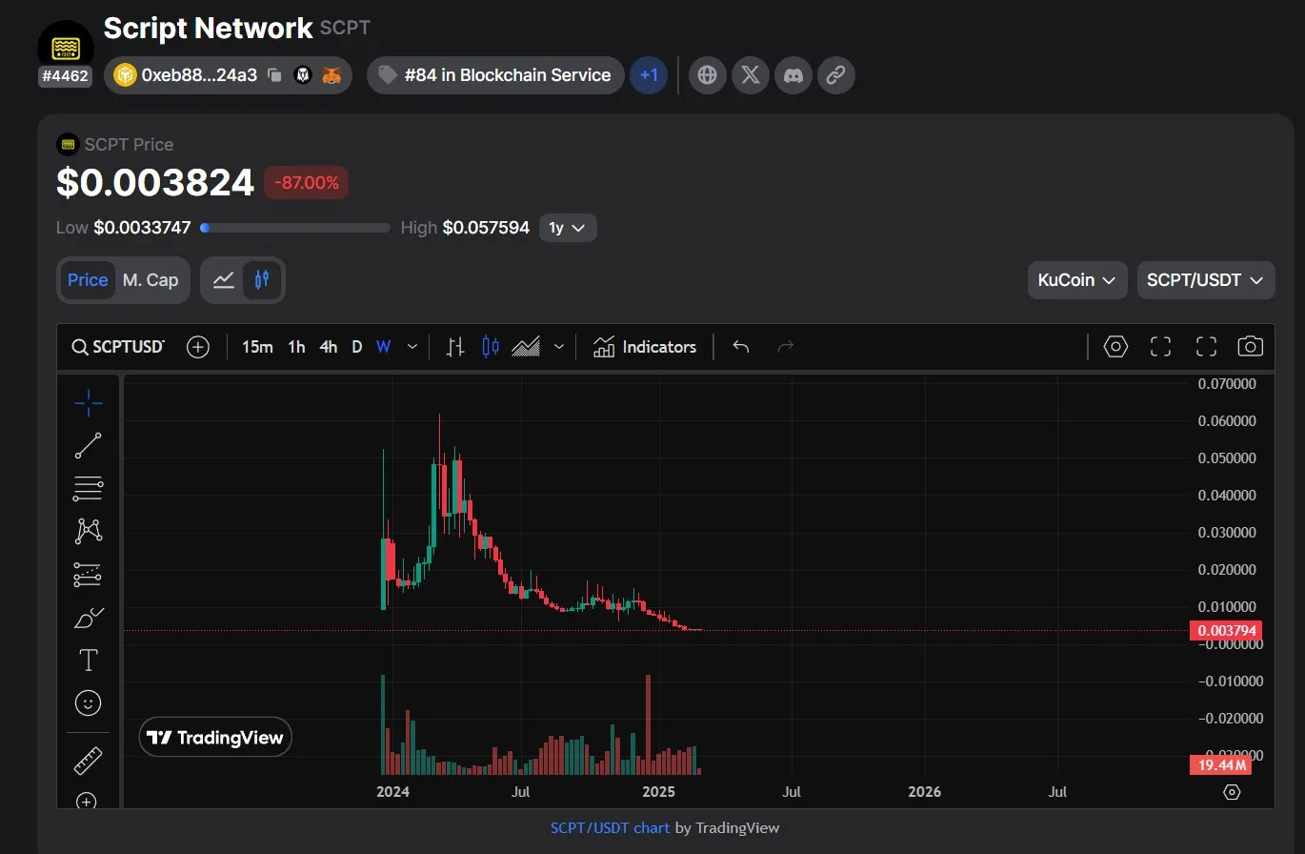
Task: Toggle candlestick chart view
Action: point(262,280)
